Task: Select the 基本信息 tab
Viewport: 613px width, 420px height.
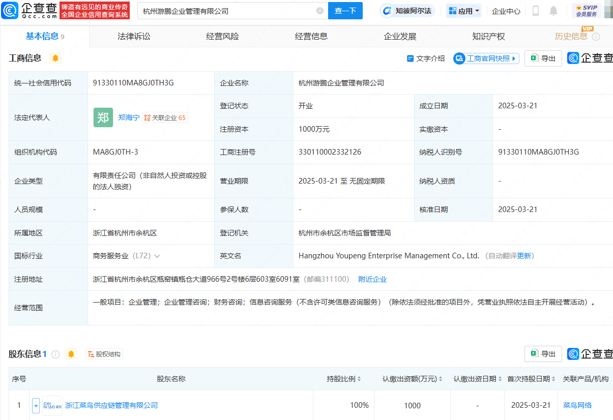Action: click(45, 36)
